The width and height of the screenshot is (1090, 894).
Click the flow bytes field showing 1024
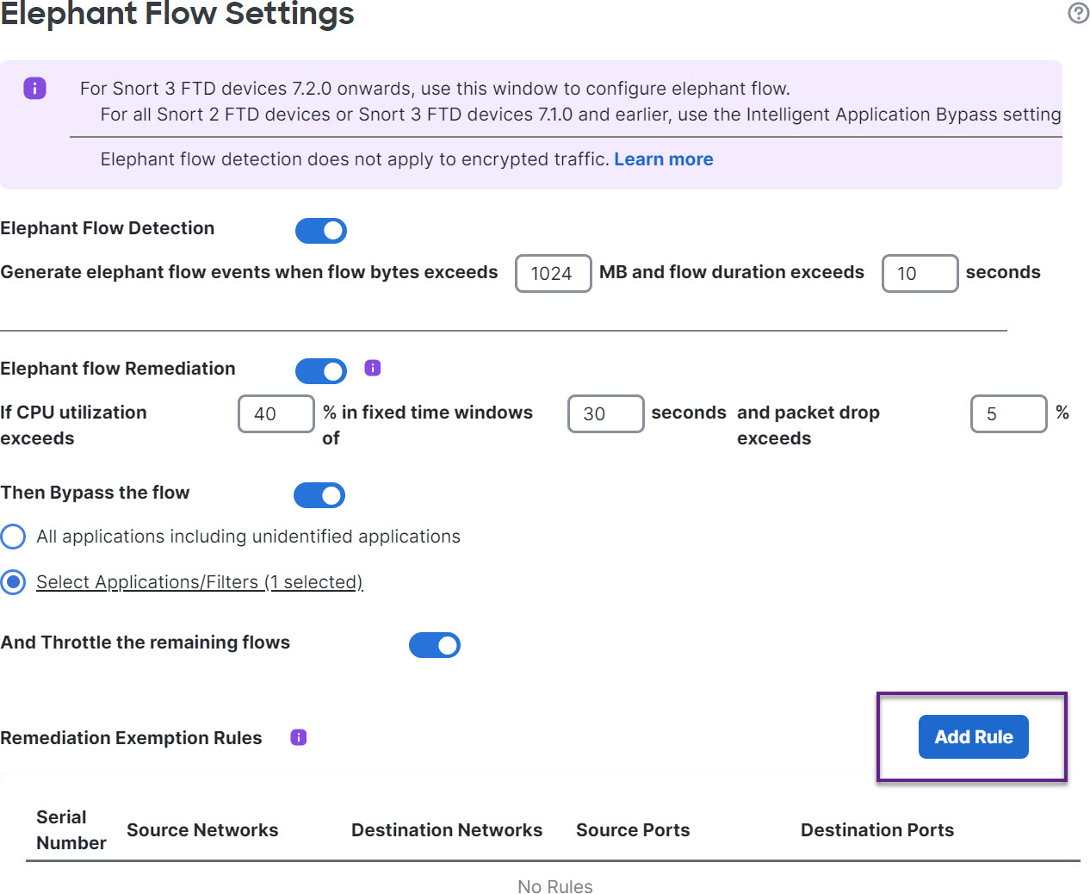553,274
